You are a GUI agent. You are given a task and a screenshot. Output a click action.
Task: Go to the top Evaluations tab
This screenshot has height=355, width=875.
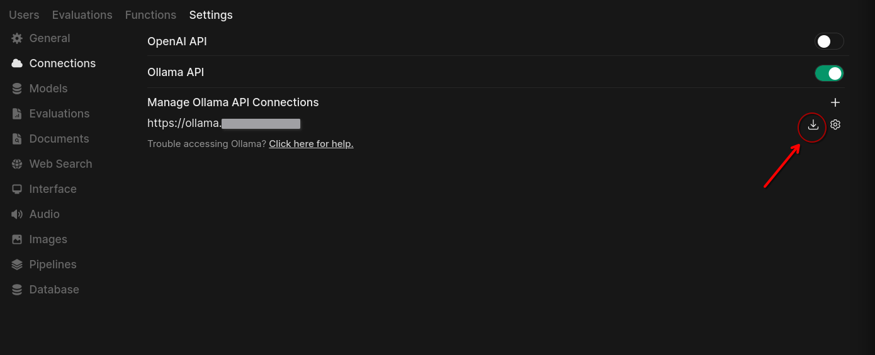pos(82,14)
